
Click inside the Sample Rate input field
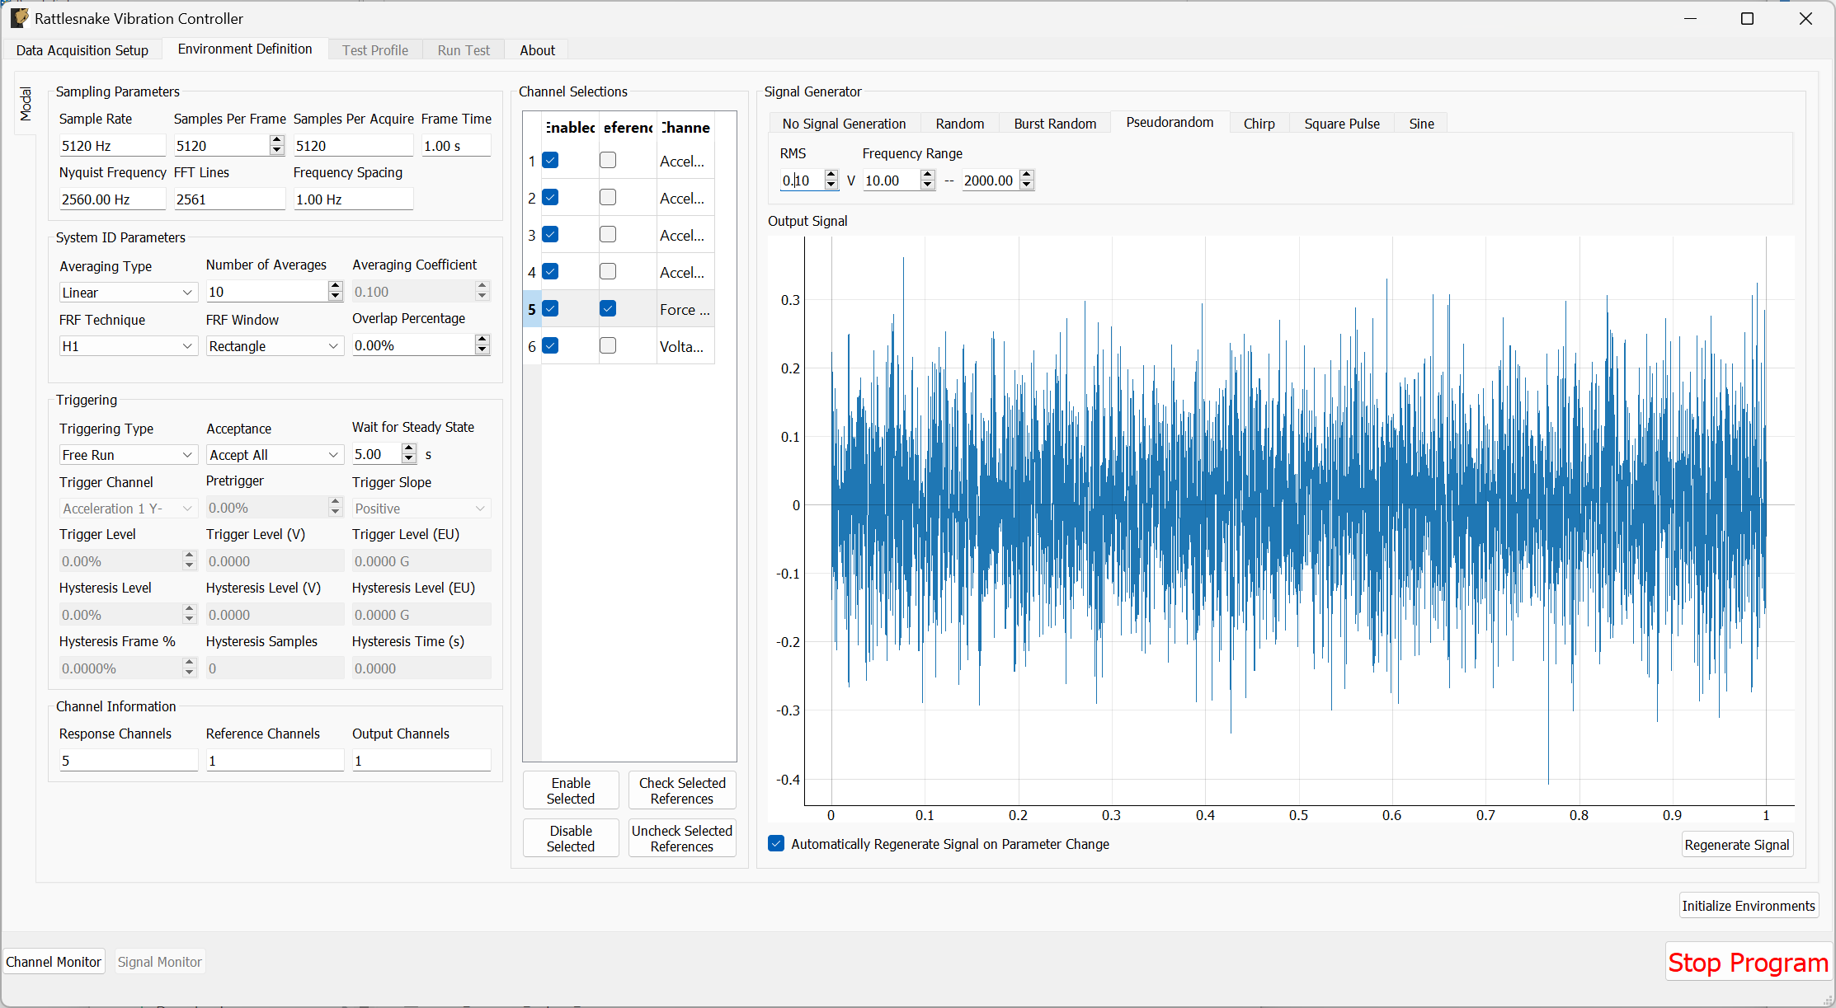112,145
